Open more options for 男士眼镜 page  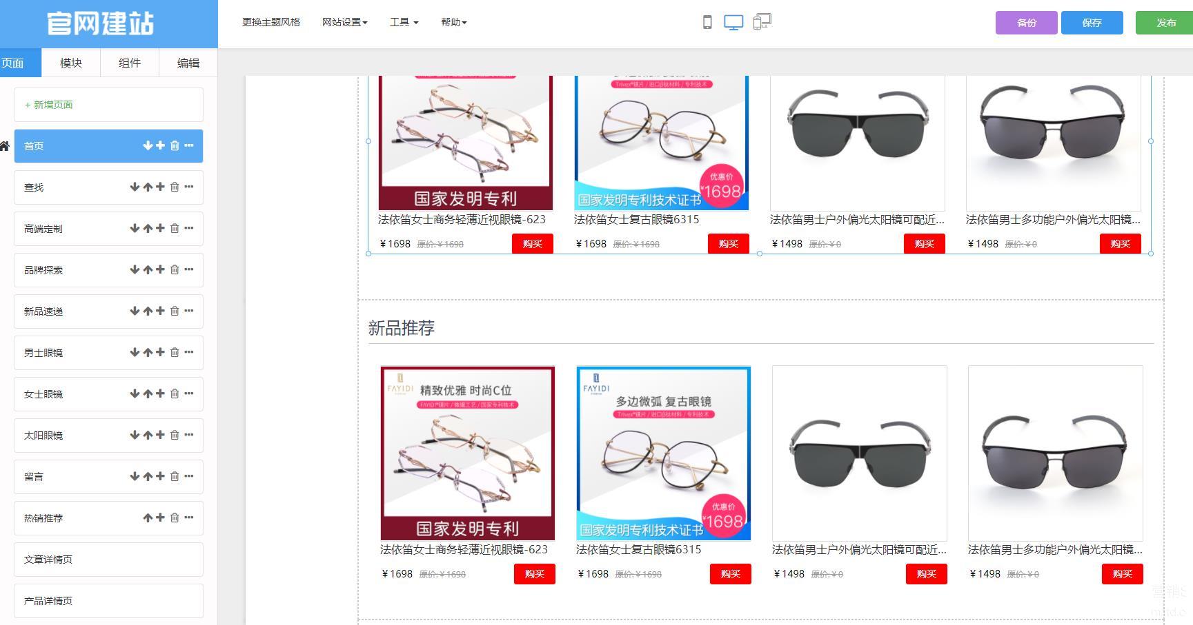[189, 352]
